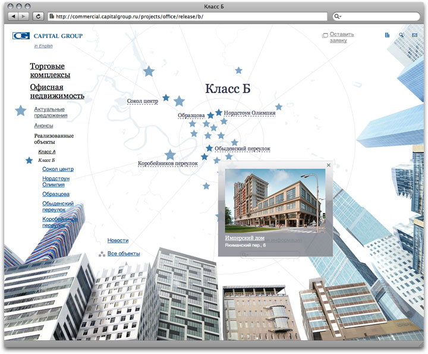
Task: Click the large star northwest of Сокол центр
Action: click(149, 71)
